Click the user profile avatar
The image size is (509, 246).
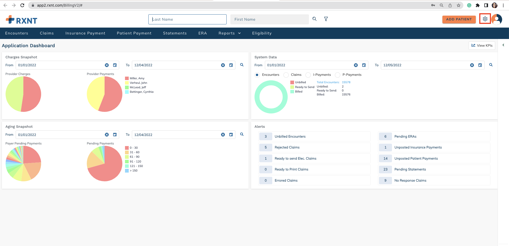[x=497, y=19]
